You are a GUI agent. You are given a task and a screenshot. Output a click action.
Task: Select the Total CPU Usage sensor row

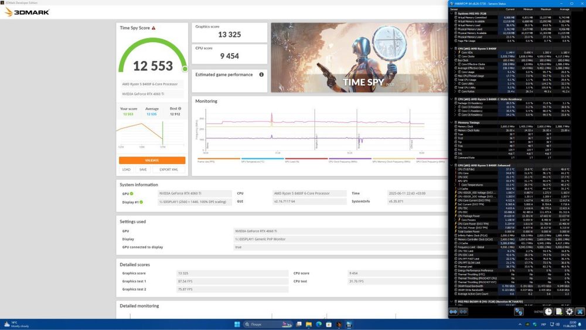510,80
